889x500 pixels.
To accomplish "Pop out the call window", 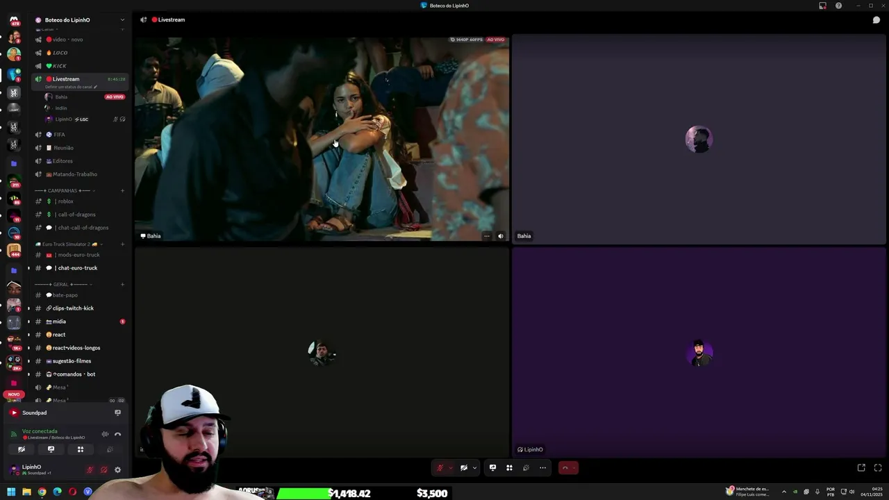I will [861, 468].
